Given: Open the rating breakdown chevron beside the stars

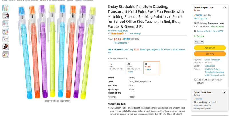Looking at the screenshot, I should pyautogui.click(x=126, y=34).
